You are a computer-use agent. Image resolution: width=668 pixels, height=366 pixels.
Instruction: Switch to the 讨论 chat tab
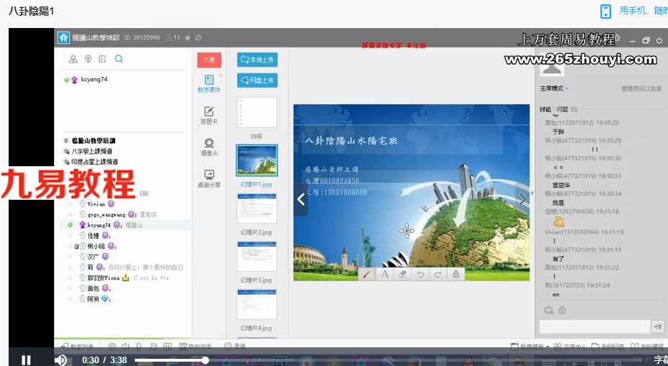click(x=545, y=109)
